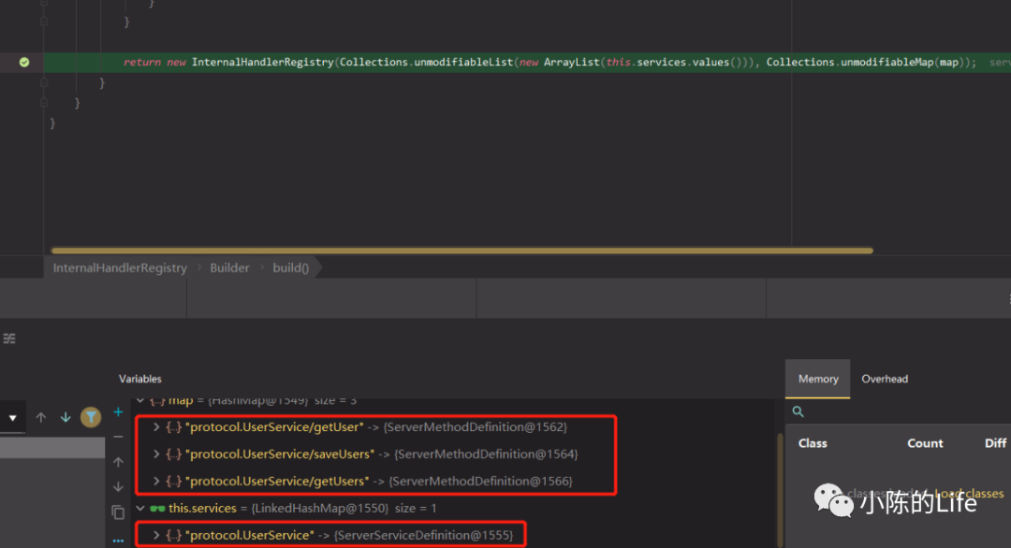Expand the protocol.UserService/getUsers entry

(x=156, y=481)
